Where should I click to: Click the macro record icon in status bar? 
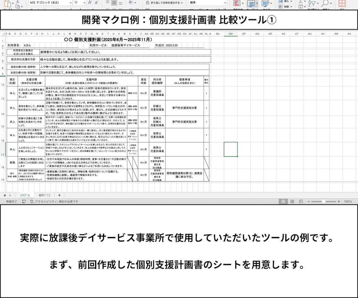pyautogui.click(x=24, y=201)
